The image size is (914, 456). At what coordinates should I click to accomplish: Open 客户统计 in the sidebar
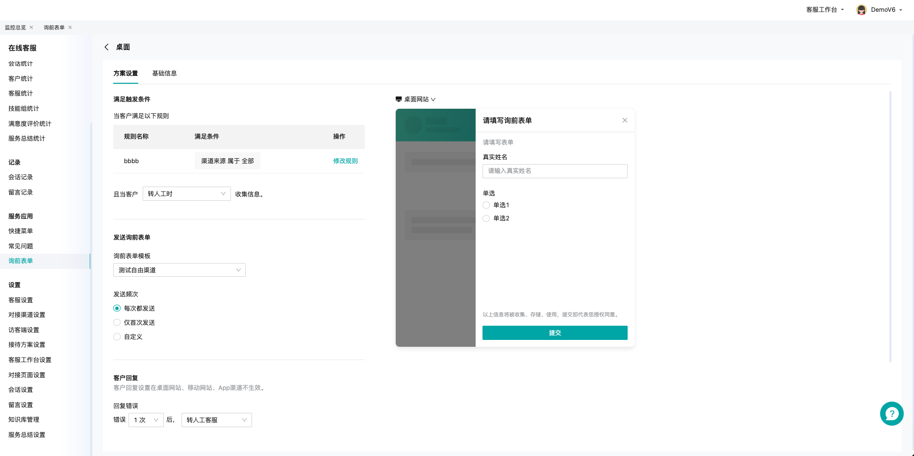[x=21, y=78]
